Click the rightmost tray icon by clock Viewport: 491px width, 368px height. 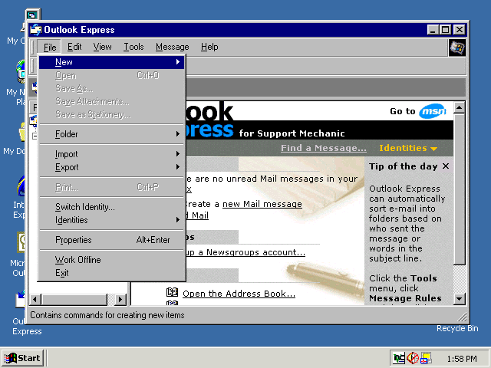click(426, 358)
